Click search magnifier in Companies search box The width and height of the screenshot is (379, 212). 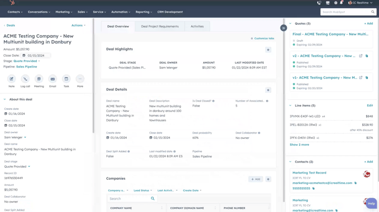tap(153, 198)
